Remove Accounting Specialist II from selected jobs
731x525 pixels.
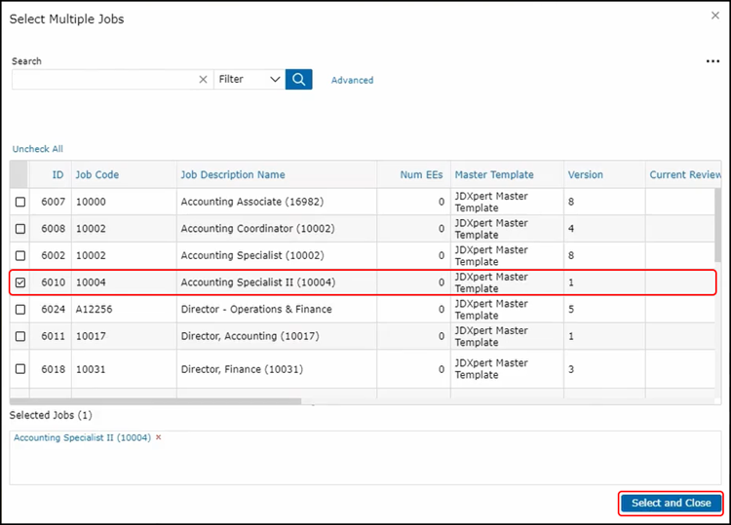click(159, 437)
